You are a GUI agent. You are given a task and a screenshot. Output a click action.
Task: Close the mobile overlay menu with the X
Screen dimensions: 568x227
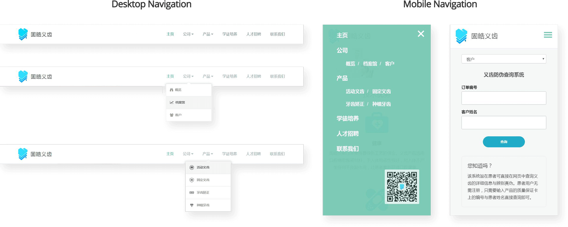tap(421, 34)
